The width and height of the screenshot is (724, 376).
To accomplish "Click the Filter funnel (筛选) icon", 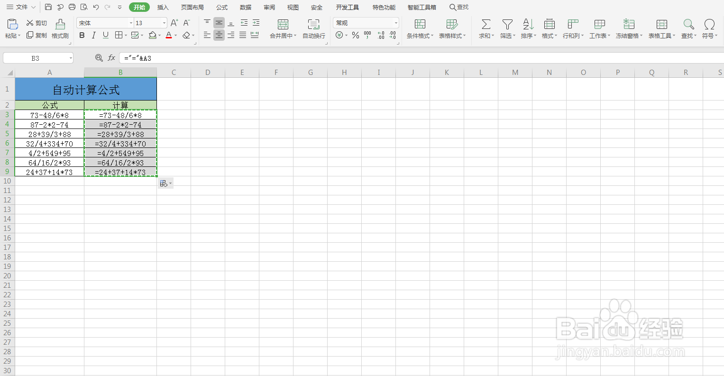I will 507,24.
